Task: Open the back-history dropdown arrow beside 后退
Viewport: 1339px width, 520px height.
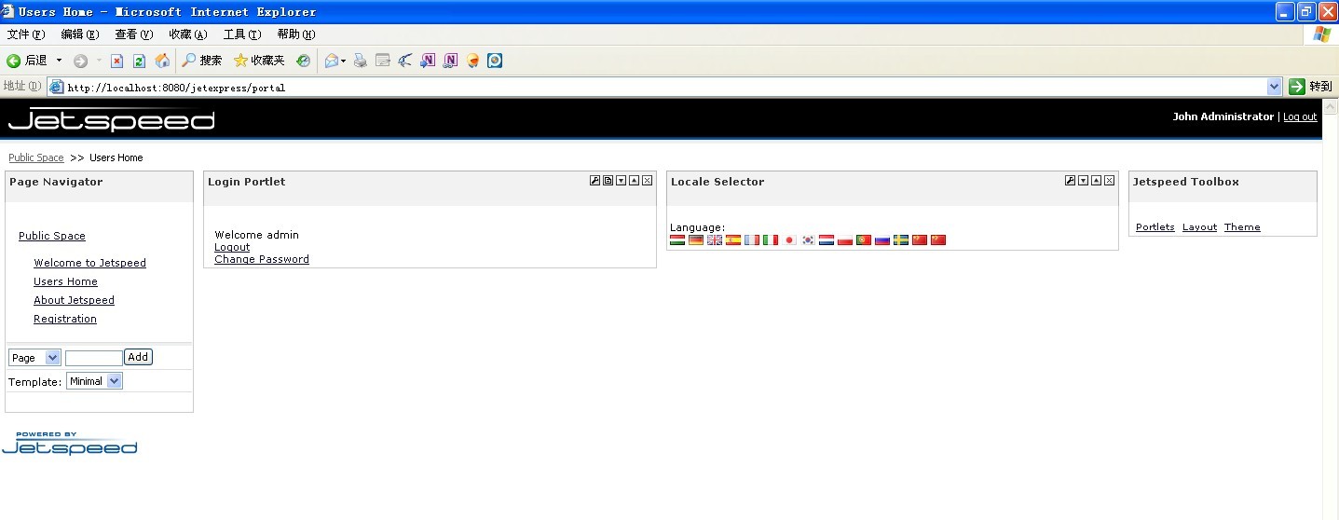Action: tap(59, 61)
